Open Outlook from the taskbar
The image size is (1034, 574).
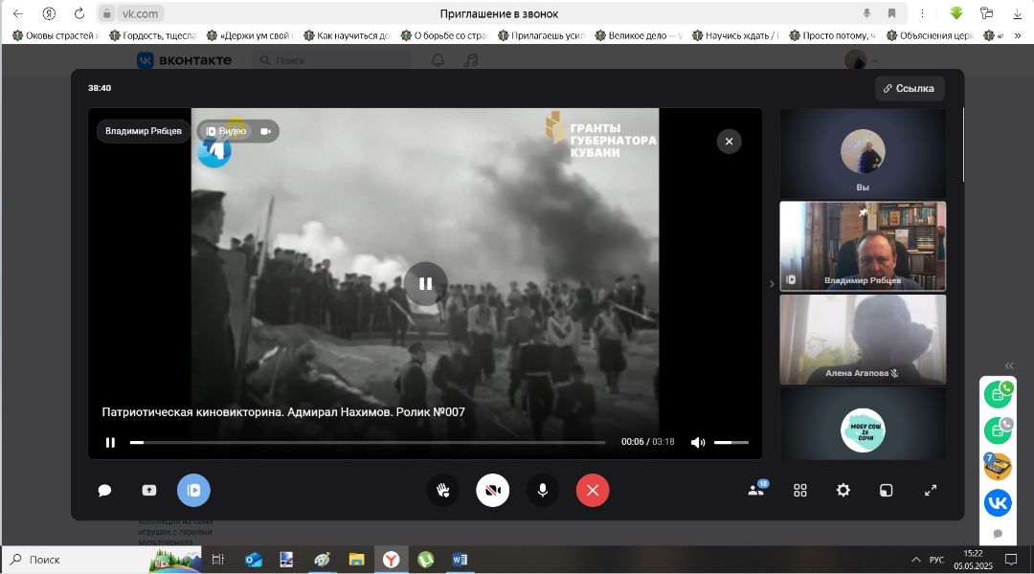pos(253,560)
